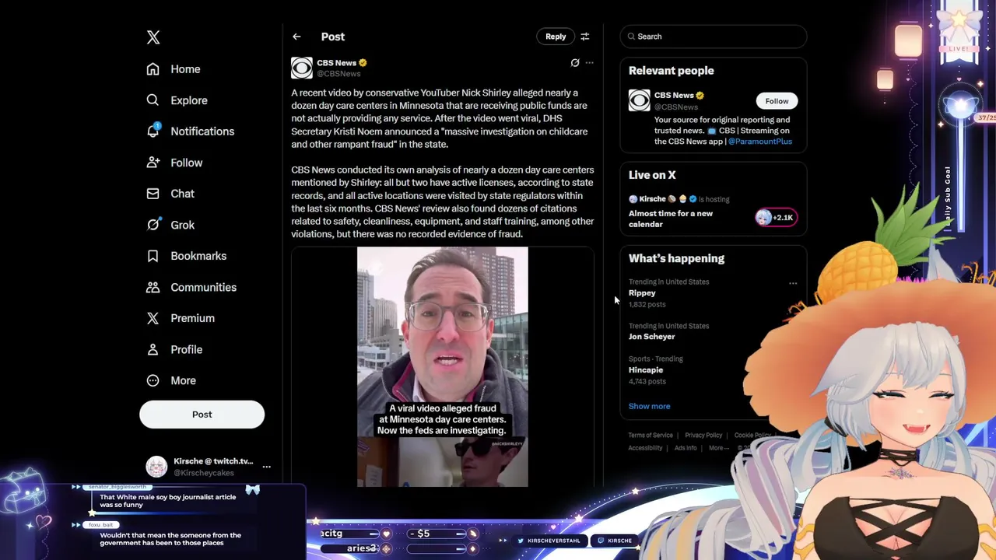Click the Reply button
The image size is (996, 560).
pos(556,37)
